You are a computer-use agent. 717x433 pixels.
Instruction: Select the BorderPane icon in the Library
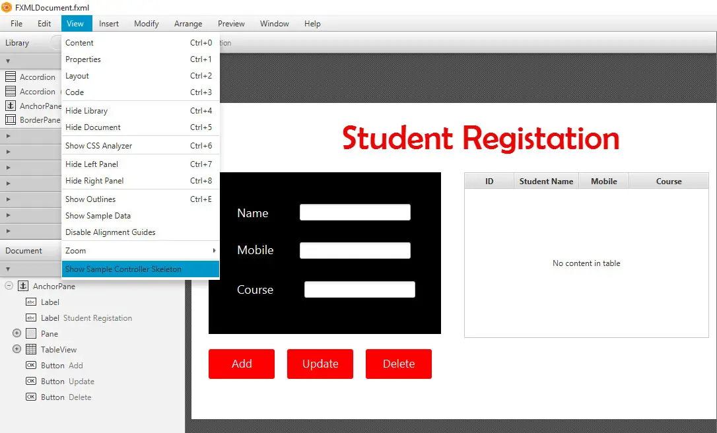coord(11,119)
